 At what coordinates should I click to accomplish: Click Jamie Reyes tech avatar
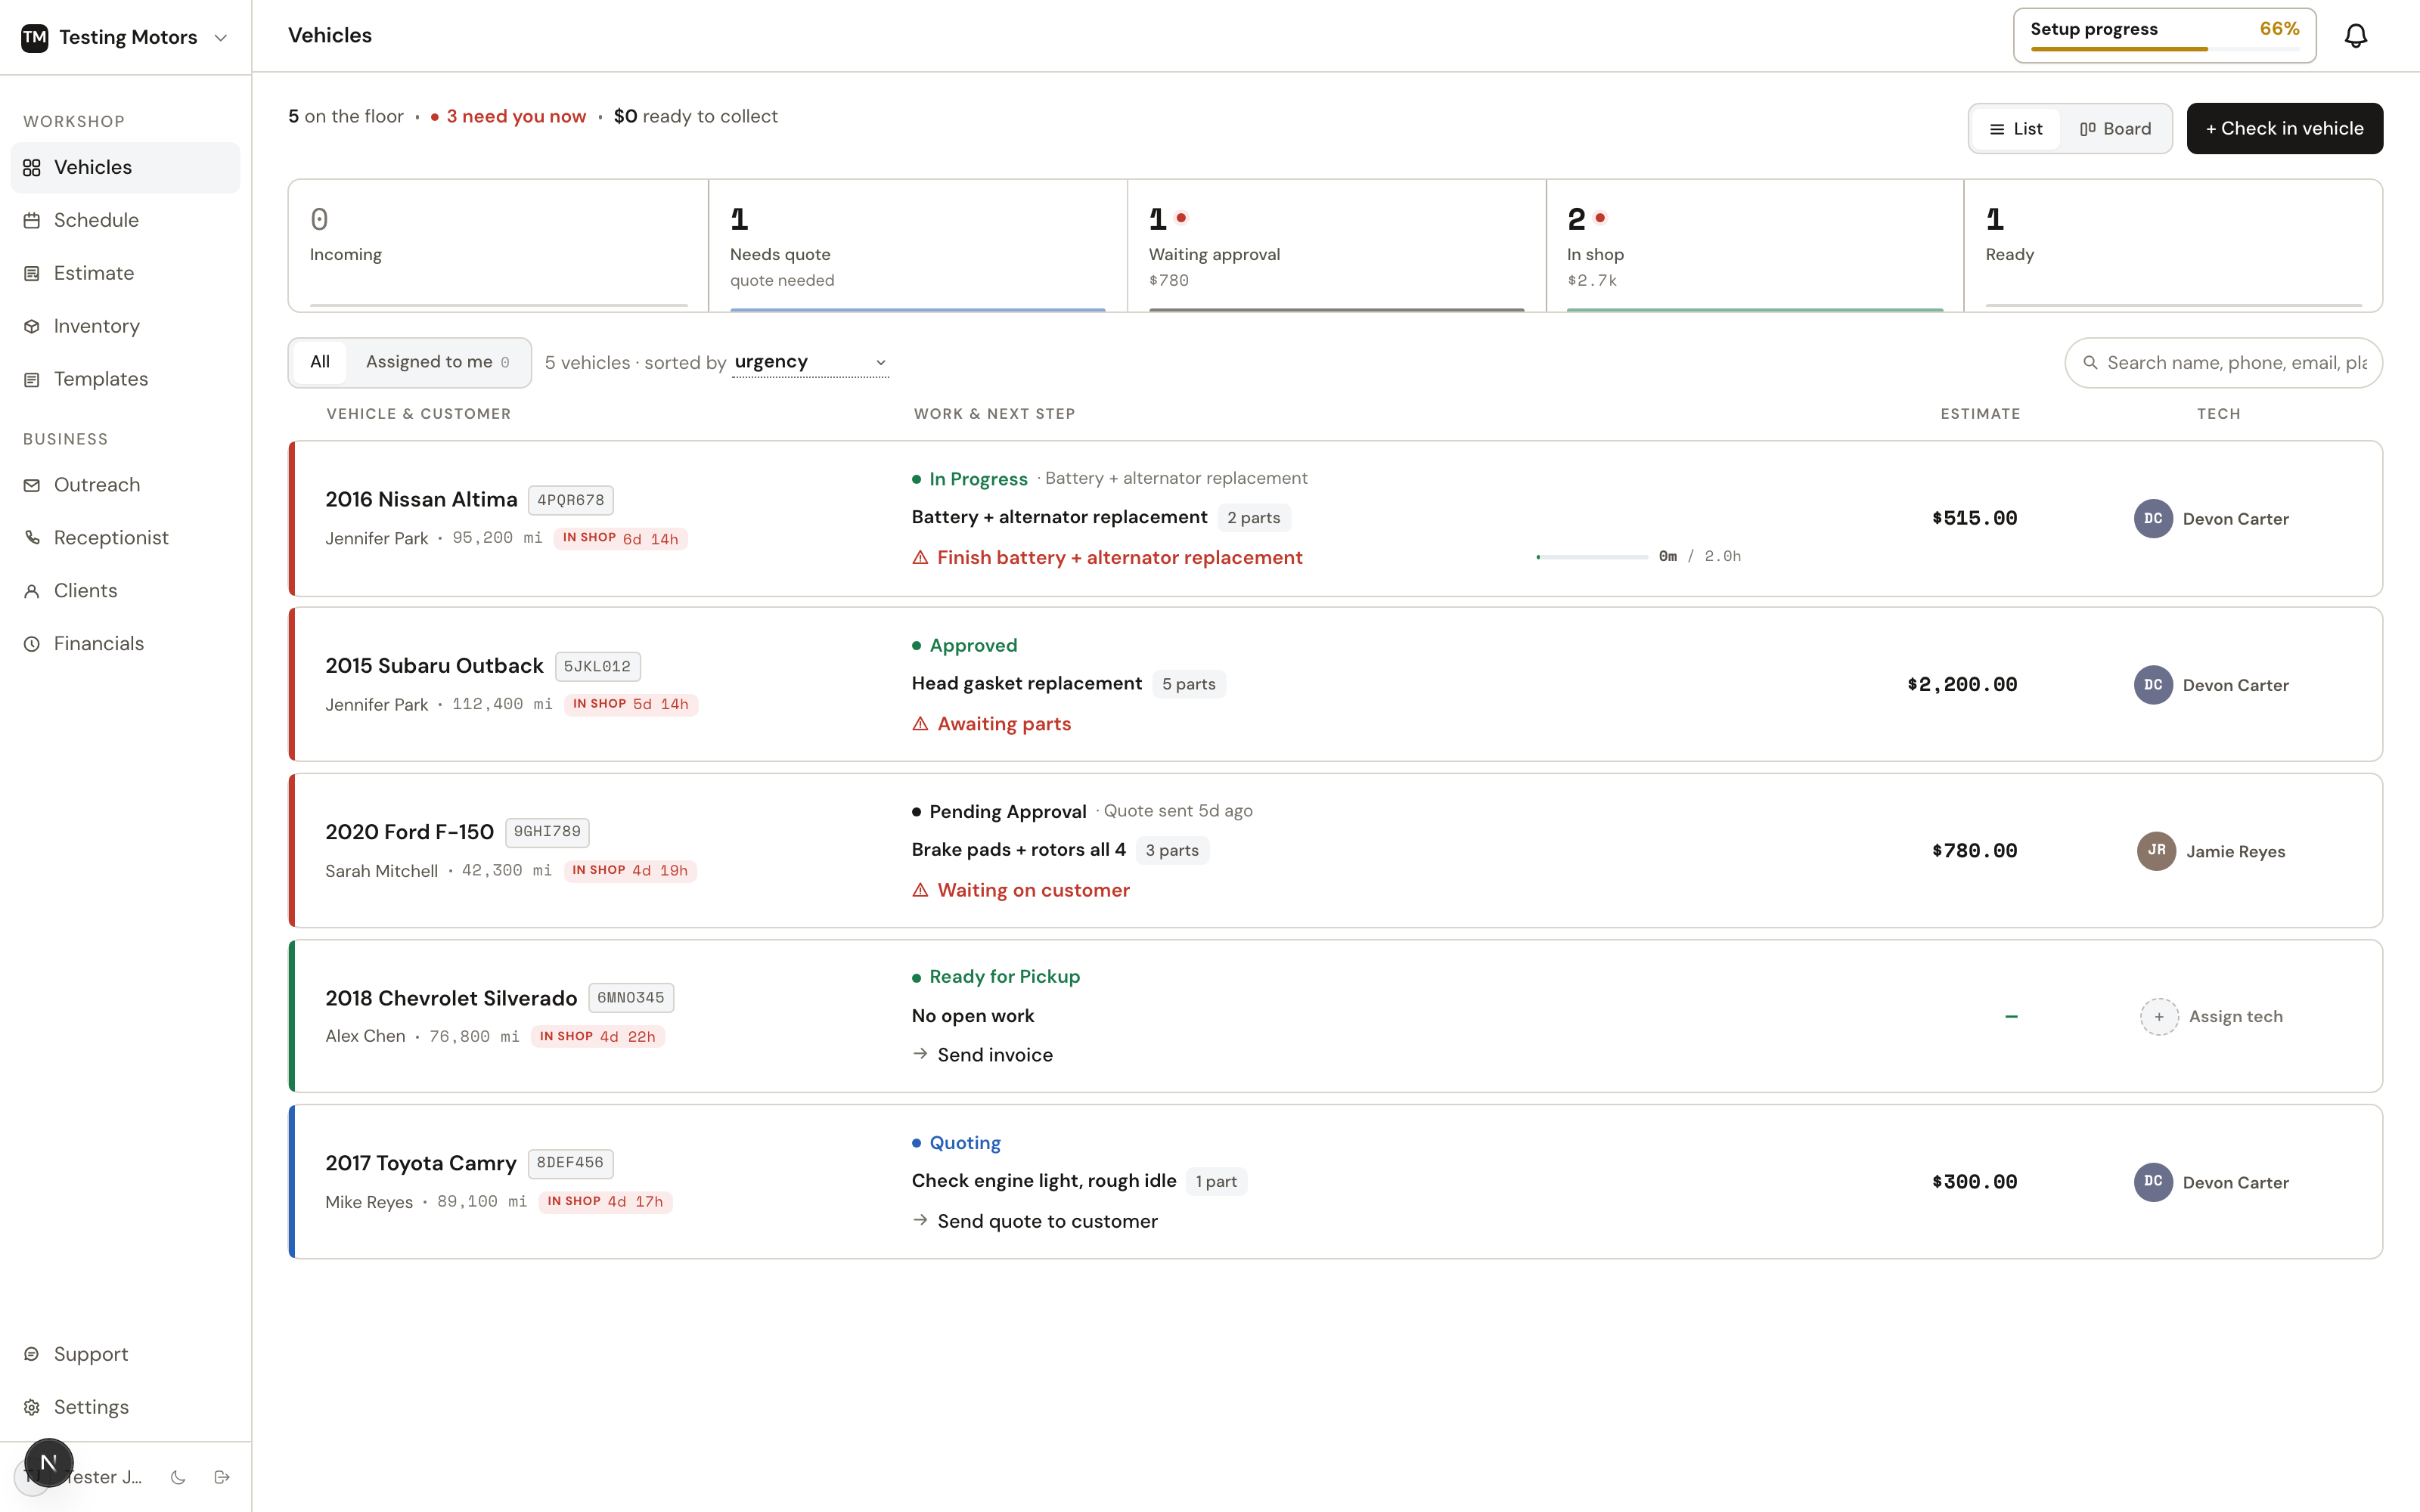(2157, 851)
